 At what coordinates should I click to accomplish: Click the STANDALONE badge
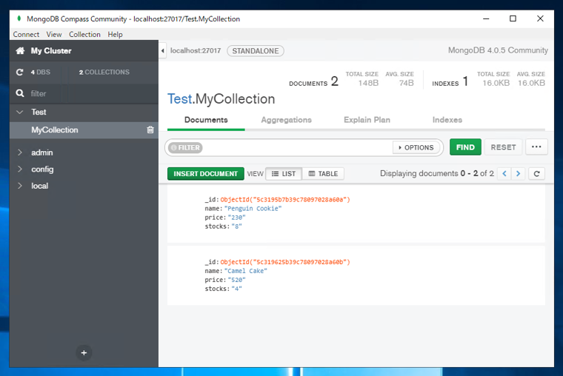[x=256, y=51]
